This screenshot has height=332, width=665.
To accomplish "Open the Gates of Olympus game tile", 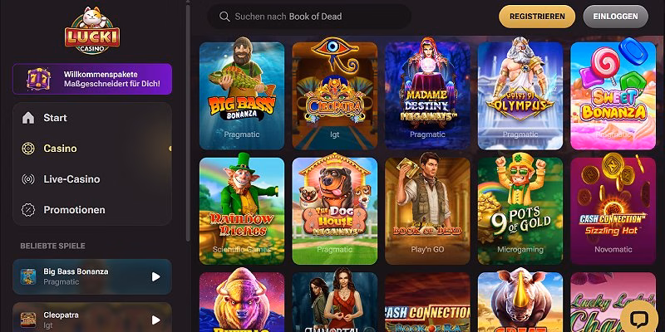I will [520, 96].
